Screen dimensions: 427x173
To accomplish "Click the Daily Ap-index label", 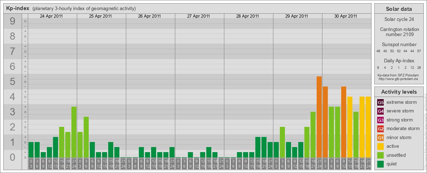I will [399, 61].
